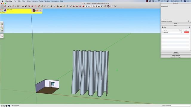Open the Edit menu

tap(19, 1)
